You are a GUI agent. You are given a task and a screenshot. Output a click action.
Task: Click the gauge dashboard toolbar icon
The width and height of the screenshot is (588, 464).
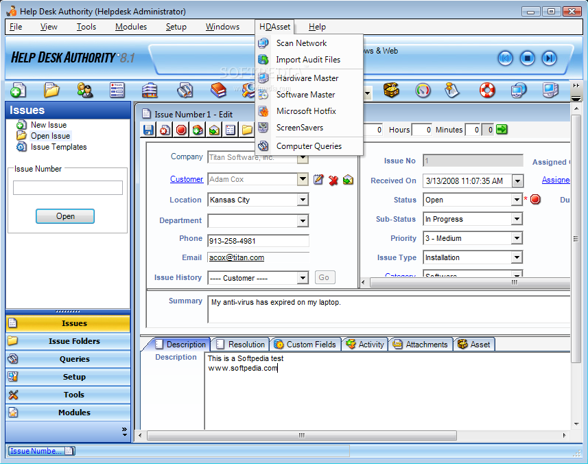pyautogui.click(x=423, y=90)
